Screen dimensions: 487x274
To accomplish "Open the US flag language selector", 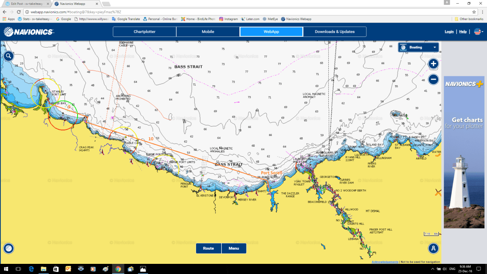I will point(478,32).
